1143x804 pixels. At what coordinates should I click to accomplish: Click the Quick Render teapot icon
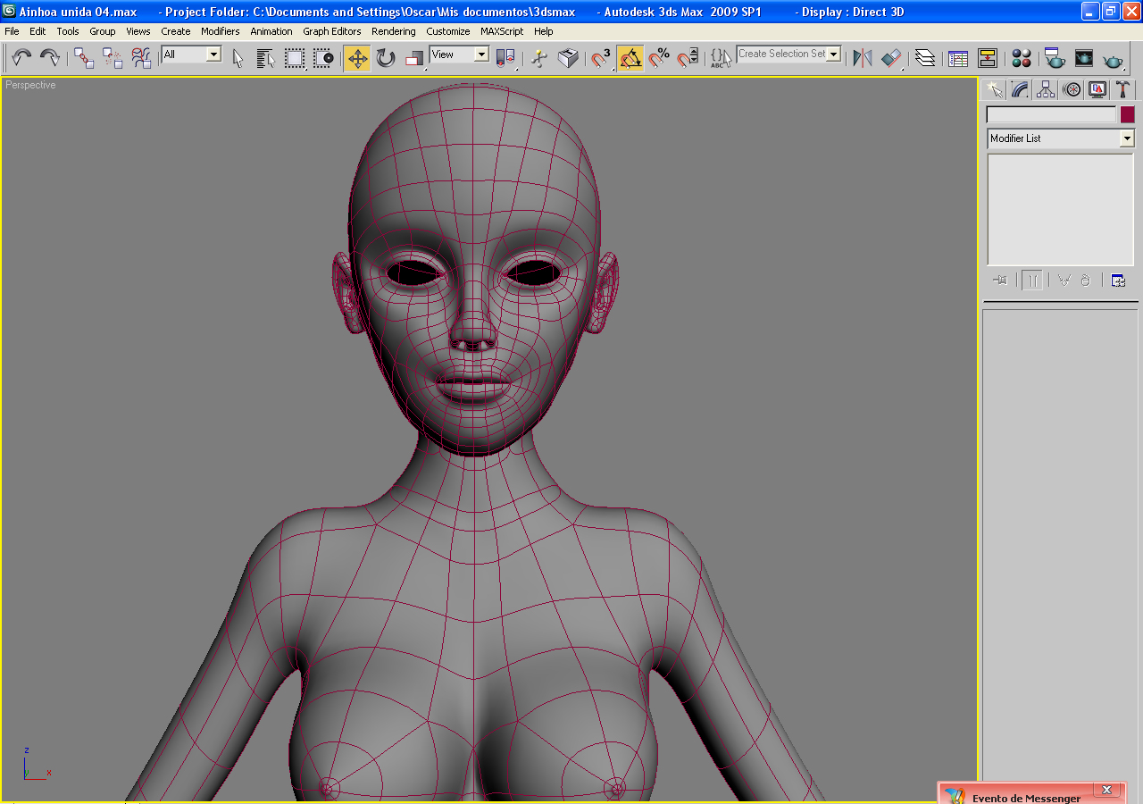point(1113,58)
